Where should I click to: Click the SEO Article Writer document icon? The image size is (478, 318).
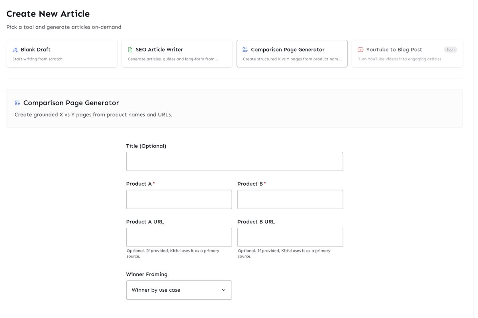pyautogui.click(x=130, y=50)
